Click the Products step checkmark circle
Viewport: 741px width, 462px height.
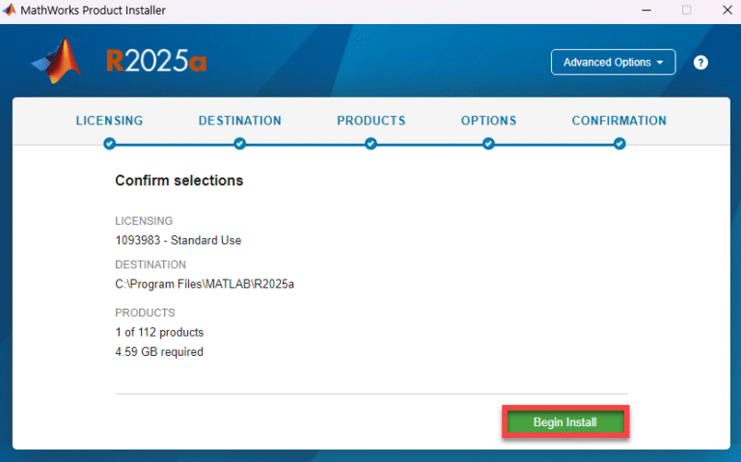pyautogui.click(x=370, y=144)
